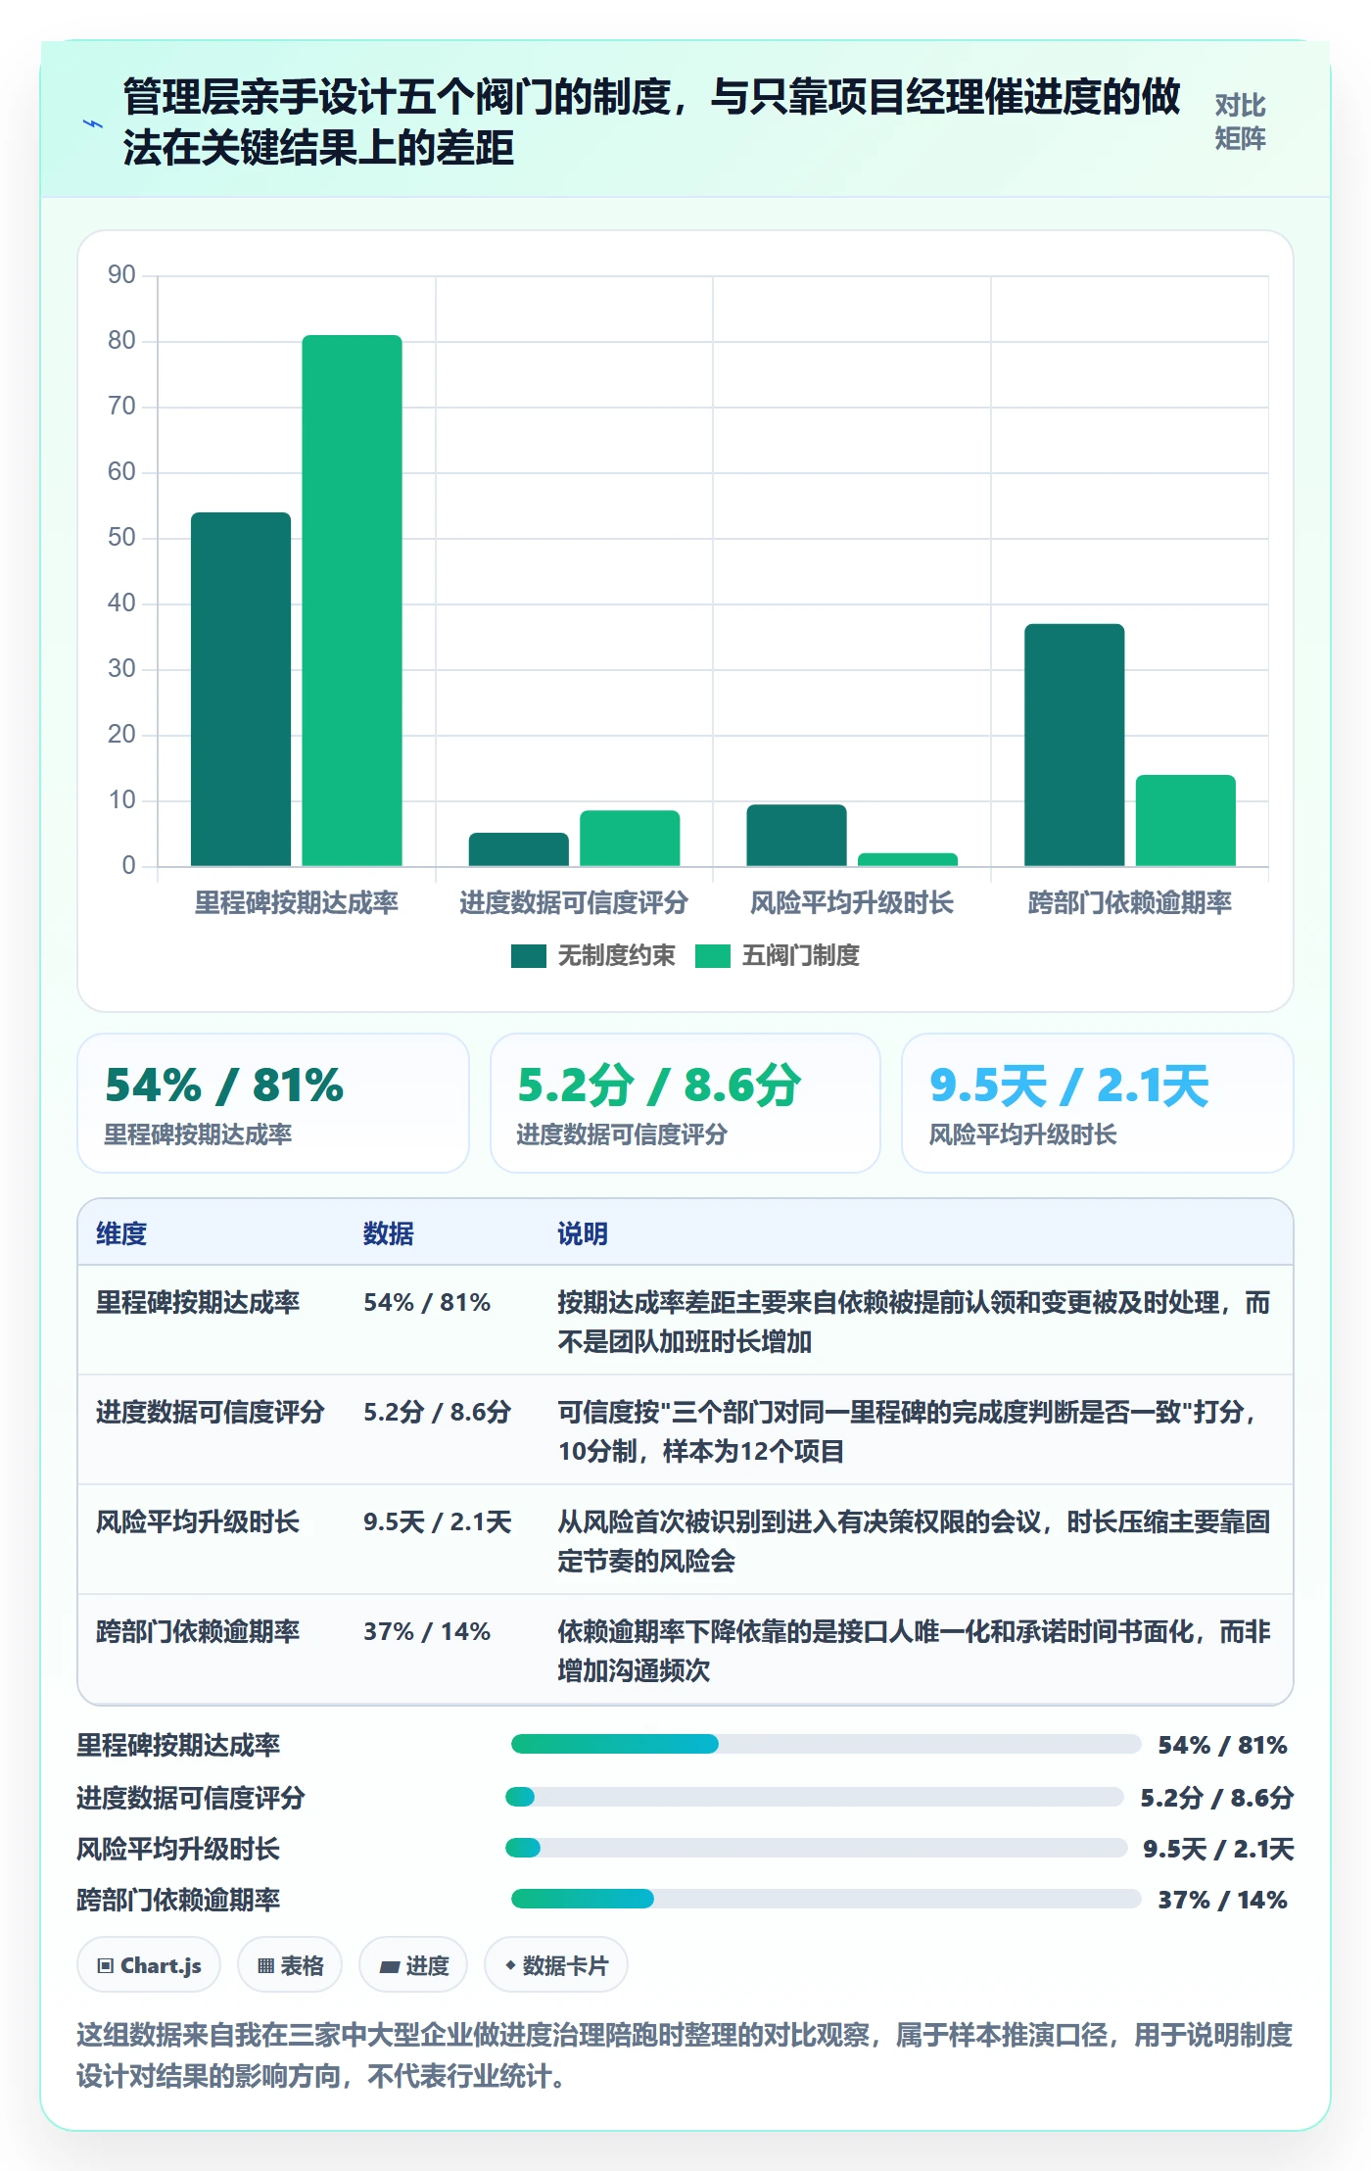1371x2171 pixels.
Task: Click the y-axis value 90
Action: [121, 275]
